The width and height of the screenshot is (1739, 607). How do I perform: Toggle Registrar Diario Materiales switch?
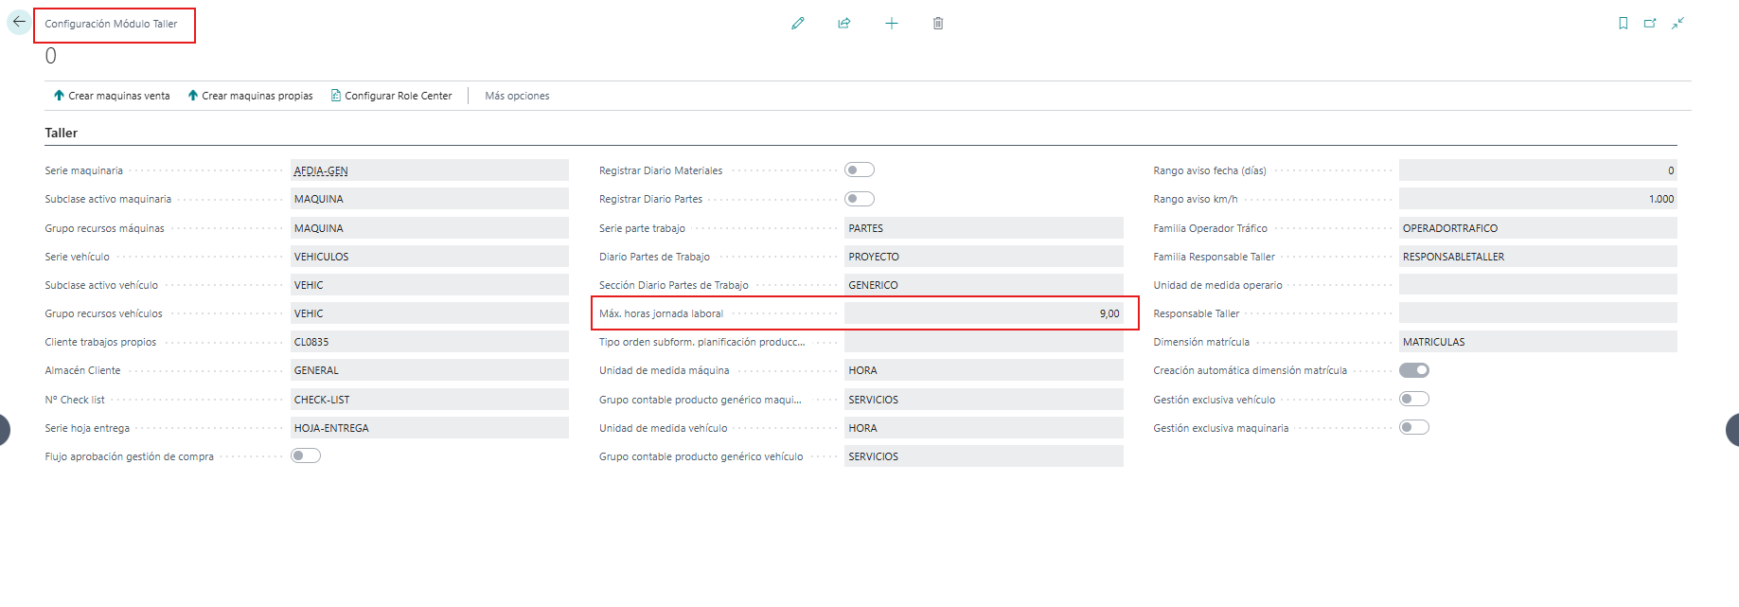point(860,170)
